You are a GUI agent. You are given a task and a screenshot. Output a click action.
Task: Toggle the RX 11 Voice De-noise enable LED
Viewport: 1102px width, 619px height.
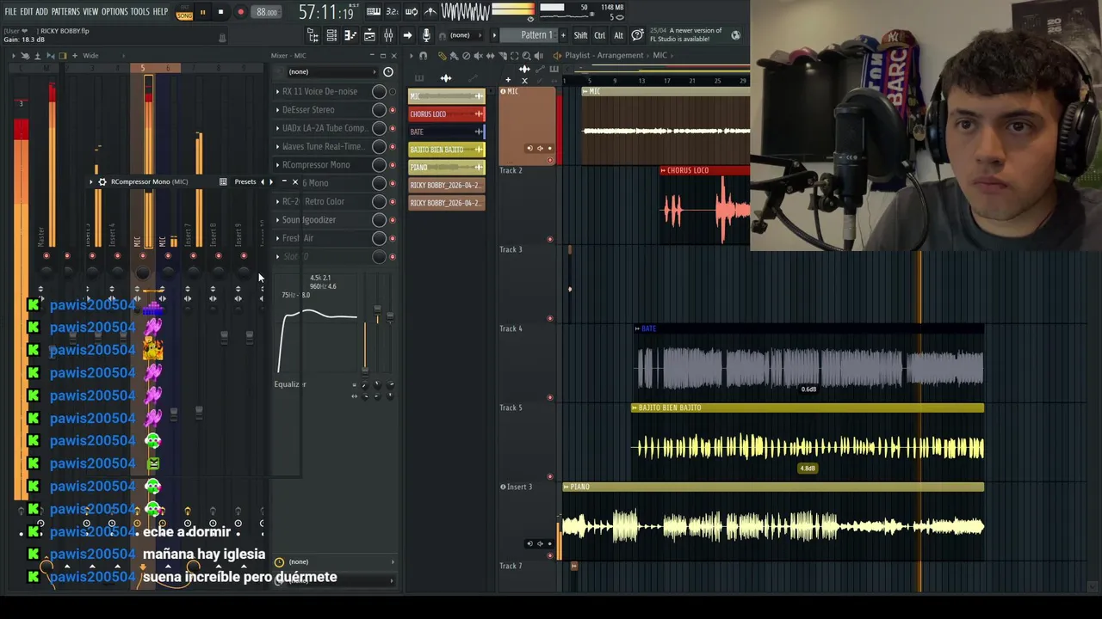(x=393, y=91)
